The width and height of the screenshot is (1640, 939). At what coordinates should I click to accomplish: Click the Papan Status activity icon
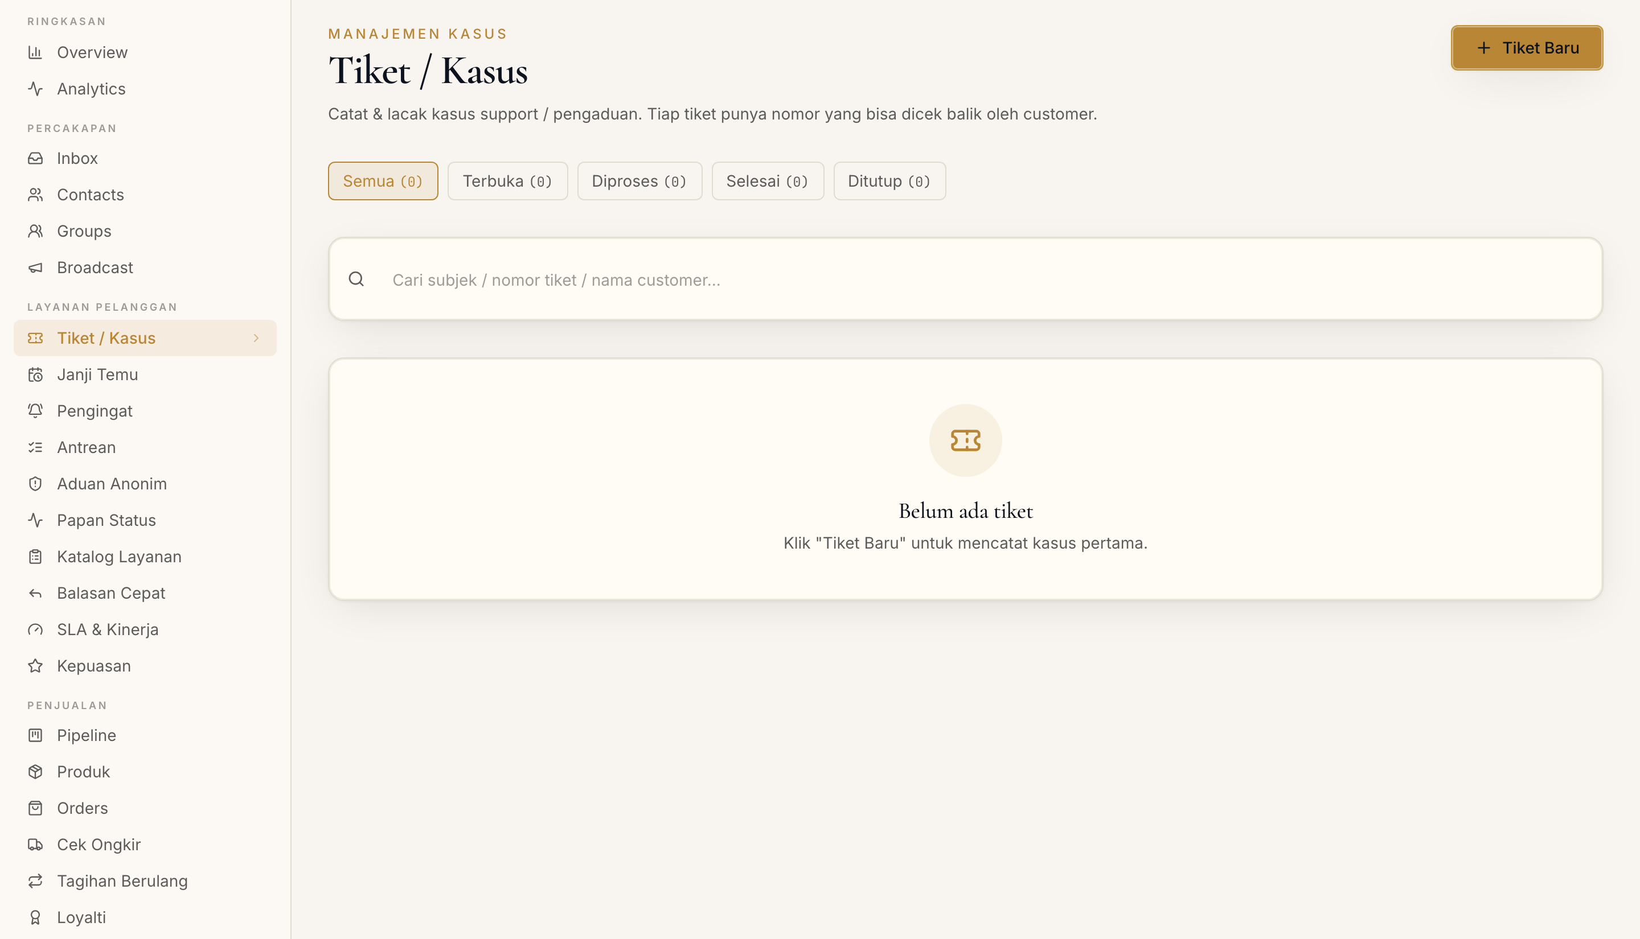pos(35,521)
